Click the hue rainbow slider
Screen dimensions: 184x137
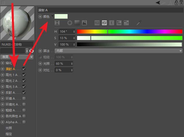coord(130,32)
